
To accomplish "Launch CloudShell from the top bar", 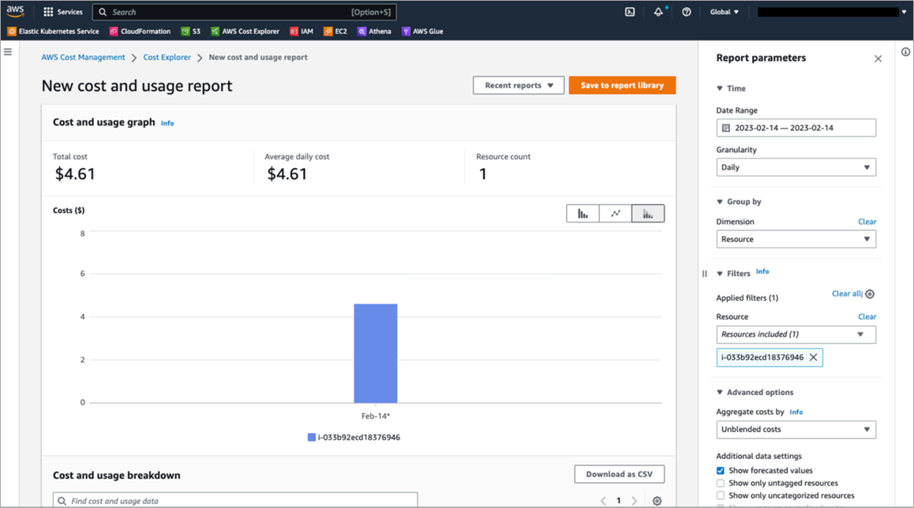I will 630,12.
